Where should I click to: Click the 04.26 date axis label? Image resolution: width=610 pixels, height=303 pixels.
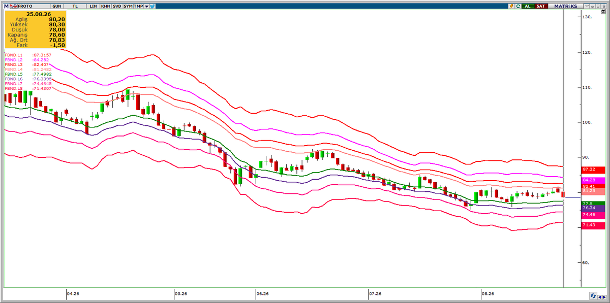[x=73, y=293]
